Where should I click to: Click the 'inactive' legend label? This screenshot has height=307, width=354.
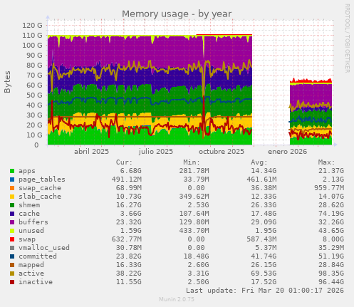pyautogui.click(x=36, y=282)
